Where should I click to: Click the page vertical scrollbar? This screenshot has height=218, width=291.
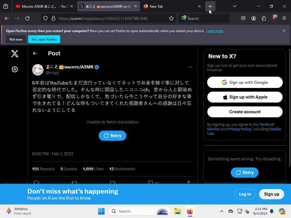tap(290, 108)
